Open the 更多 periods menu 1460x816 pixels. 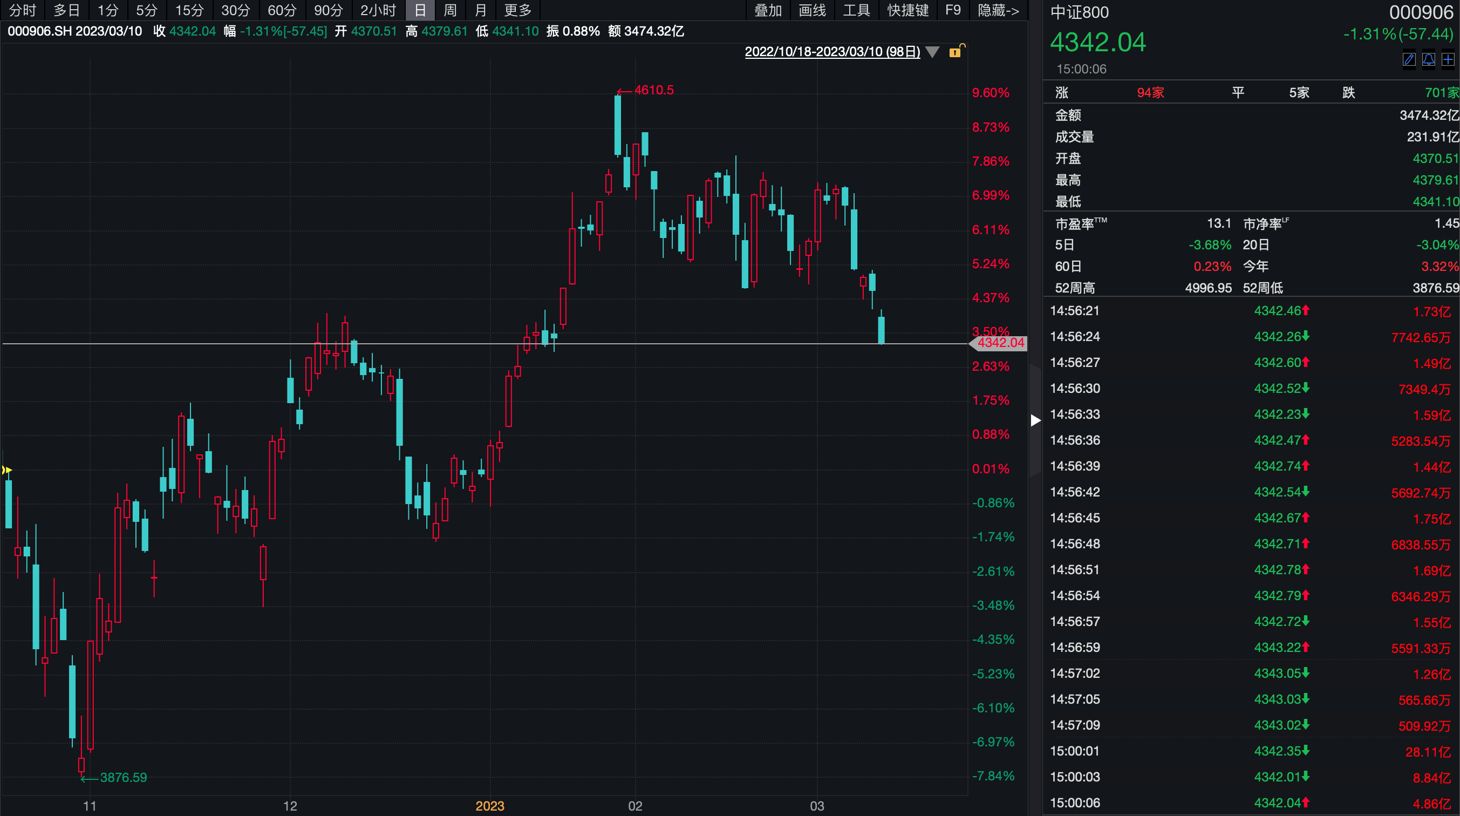pos(517,10)
